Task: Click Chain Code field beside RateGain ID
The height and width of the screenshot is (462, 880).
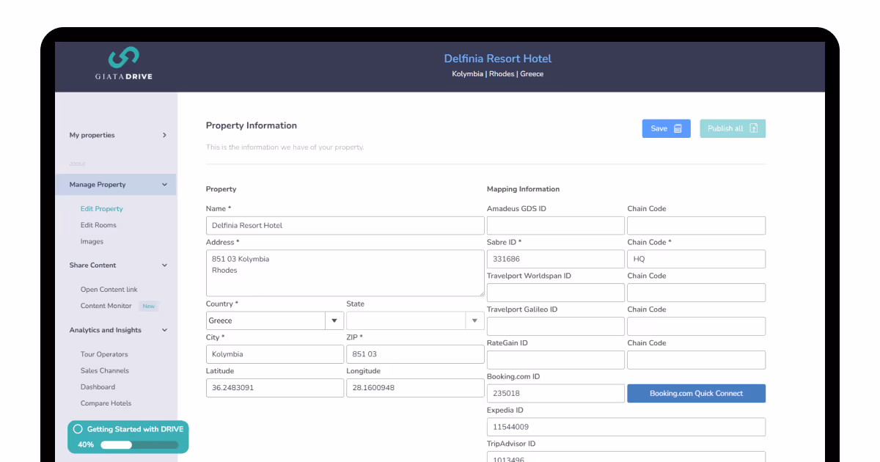Action: click(x=696, y=360)
